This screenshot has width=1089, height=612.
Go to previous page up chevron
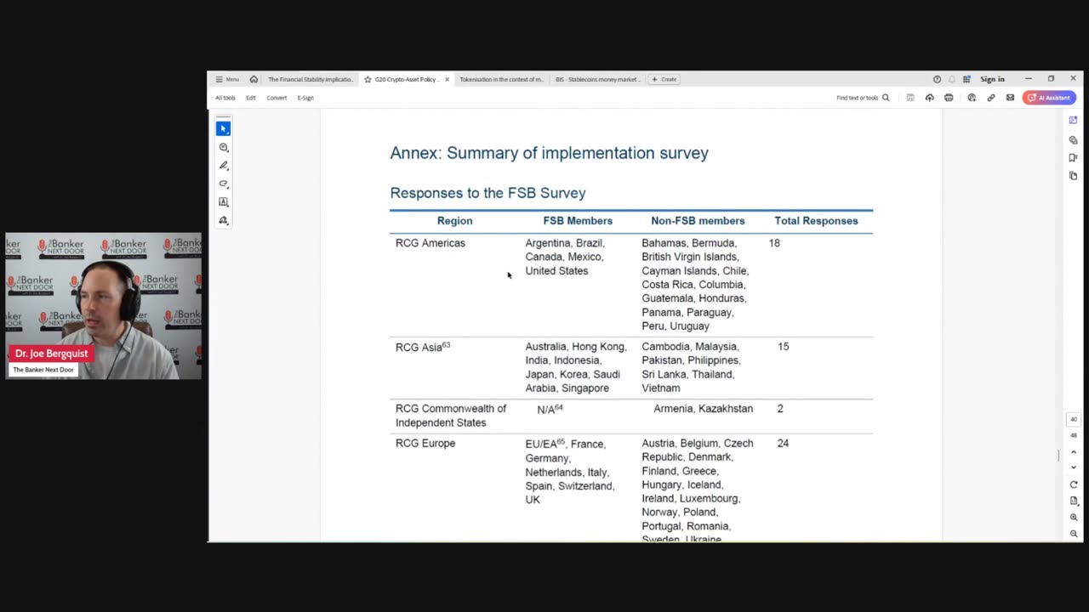[1074, 451]
